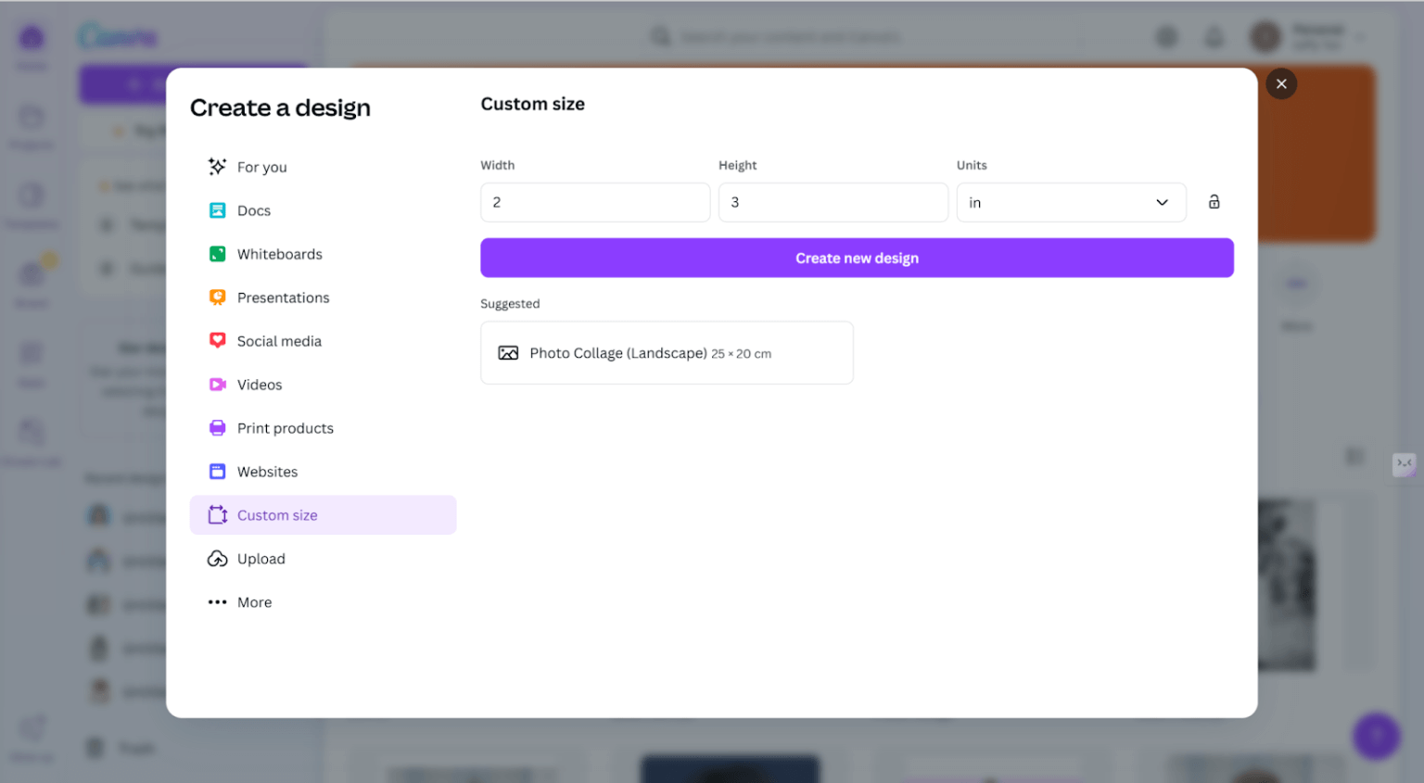Click the Websites category icon
Image resolution: width=1424 pixels, height=783 pixels.
pos(217,472)
